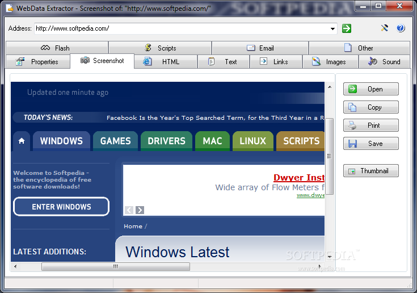The image size is (417, 293).
Task: Open the Properties tab
Action: coord(38,62)
